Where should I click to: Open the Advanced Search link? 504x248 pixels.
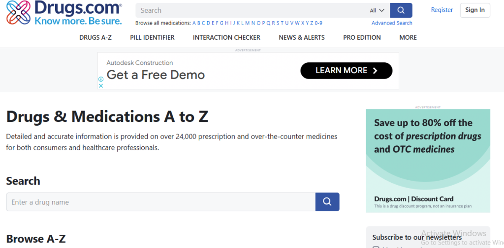coord(392,23)
